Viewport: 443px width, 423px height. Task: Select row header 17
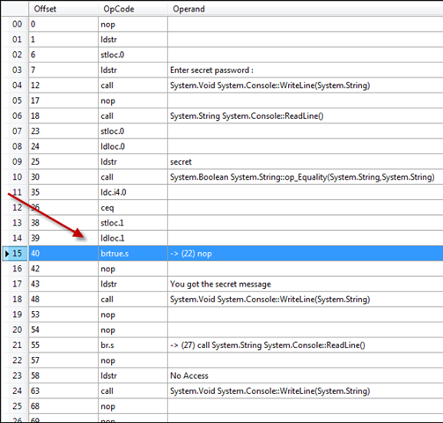(x=15, y=284)
